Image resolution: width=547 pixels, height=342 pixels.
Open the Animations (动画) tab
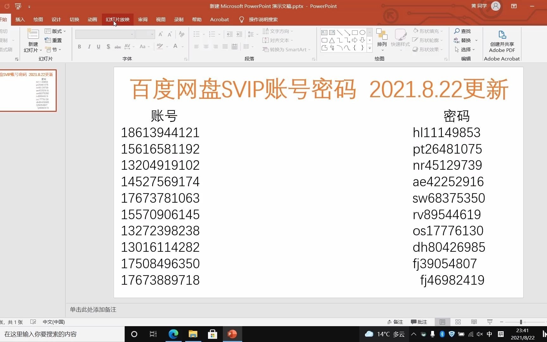(92, 19)
